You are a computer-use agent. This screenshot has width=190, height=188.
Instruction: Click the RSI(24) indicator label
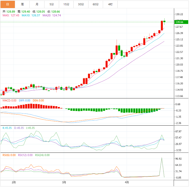[x=42, y=155]
